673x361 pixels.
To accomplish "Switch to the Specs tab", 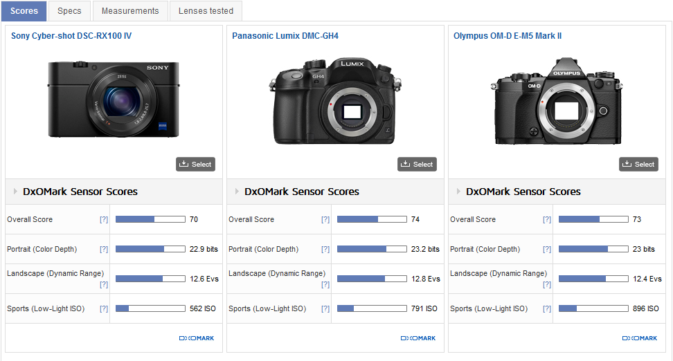I will (69, 11).
